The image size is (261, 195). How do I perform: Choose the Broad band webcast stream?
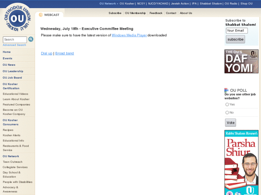65,53
